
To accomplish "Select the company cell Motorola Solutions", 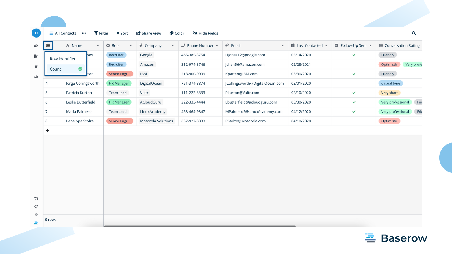I will point(157,121).
